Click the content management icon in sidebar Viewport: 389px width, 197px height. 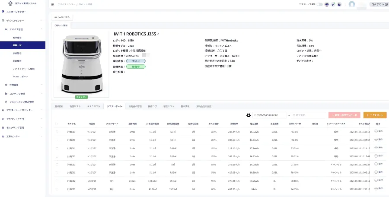[6, 94]
